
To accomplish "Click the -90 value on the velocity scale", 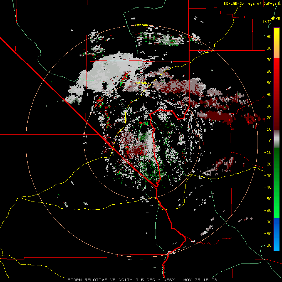I will [x=268, y=245].
